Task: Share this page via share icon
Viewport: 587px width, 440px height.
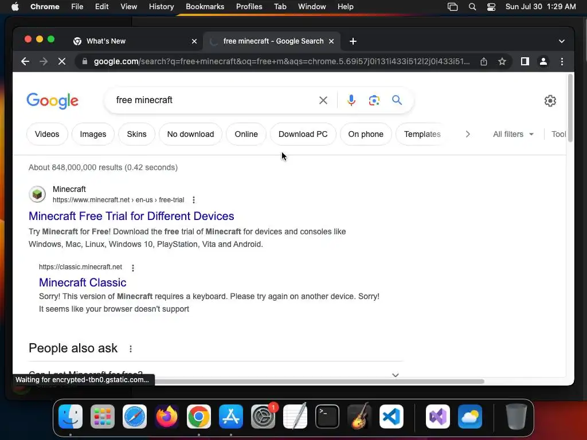Action: tap(484, 61)
